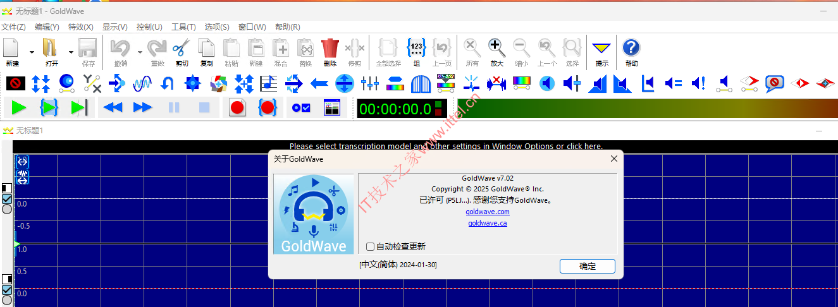Toggle the lower channel checkbox at bottom-left
The image size is (838, 307).
[x=7, y=290]
